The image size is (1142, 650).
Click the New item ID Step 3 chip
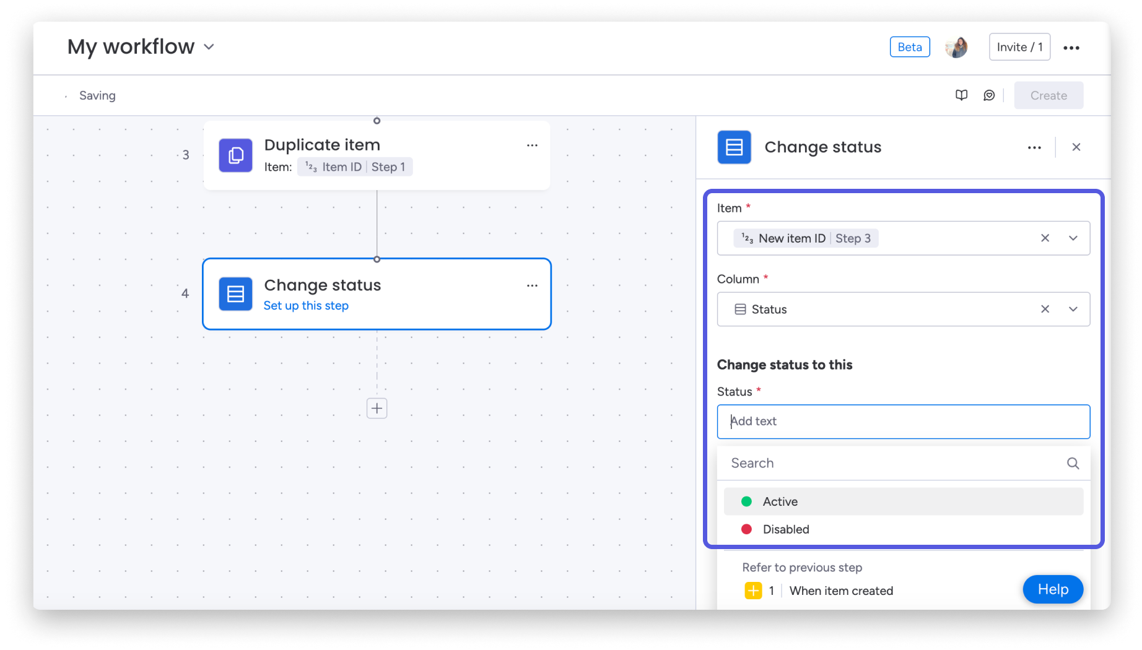point(806,238)
